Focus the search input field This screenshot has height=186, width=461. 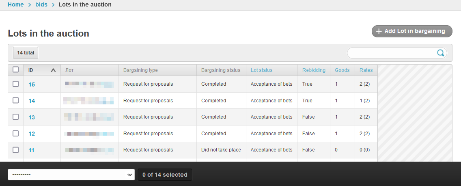(x=392, y=53)
